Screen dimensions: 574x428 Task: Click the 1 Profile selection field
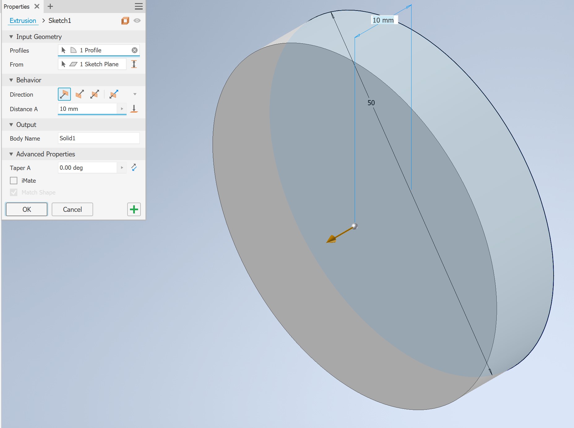click(99, 50)
